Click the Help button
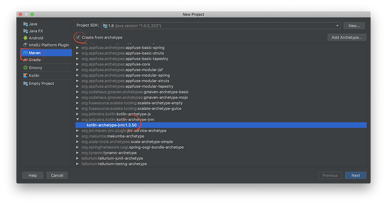 (x=33, y=176)
